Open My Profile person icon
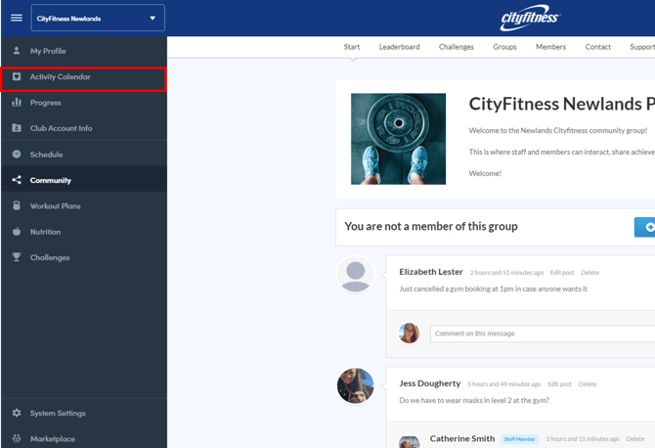The image size is (655, 448). coord(17,51)
